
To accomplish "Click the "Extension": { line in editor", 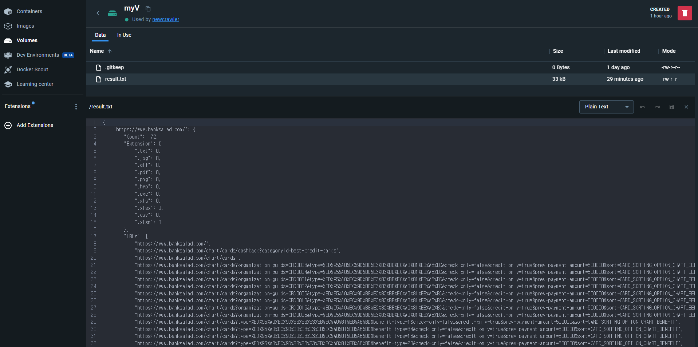I will [x=142, y=144].
